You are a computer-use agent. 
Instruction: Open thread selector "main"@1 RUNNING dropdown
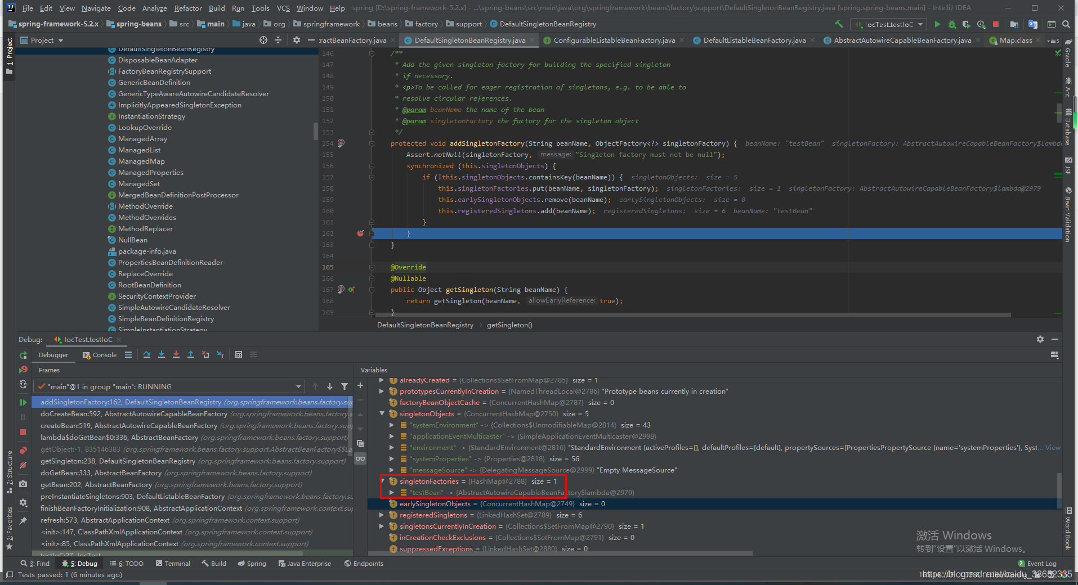169,386
